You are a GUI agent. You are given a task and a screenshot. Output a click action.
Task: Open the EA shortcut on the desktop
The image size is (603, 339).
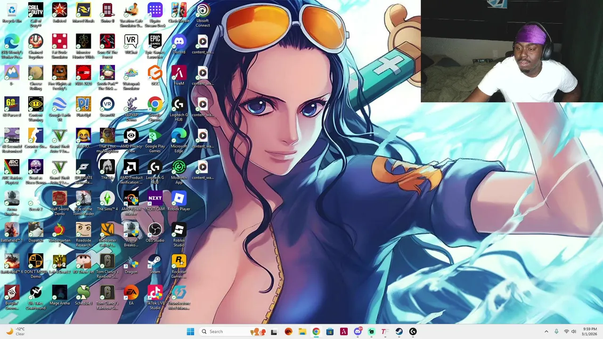coord(131,296)
